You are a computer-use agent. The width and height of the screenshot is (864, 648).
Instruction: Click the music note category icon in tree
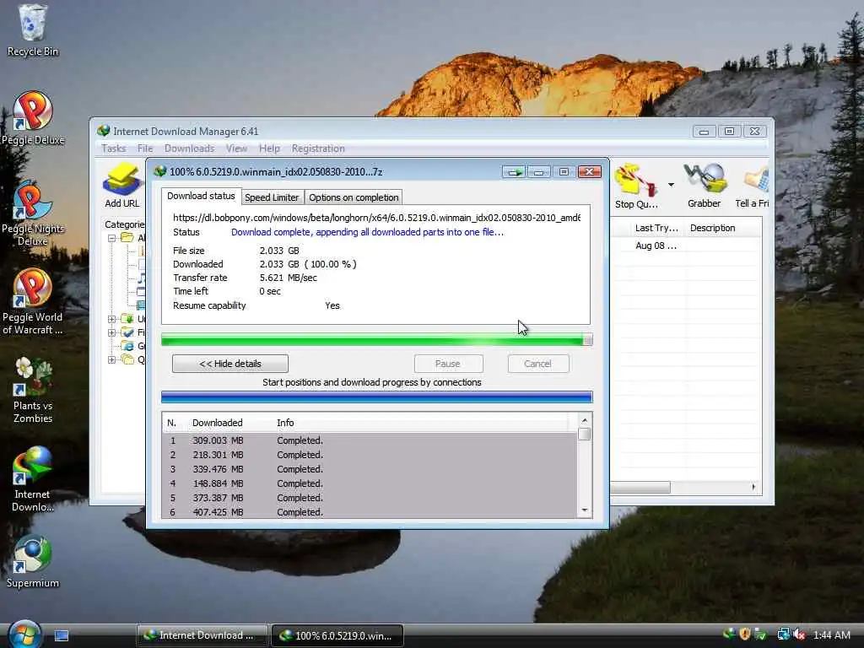pos(142,278)
